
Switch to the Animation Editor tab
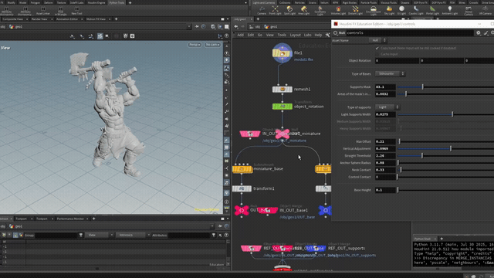point(67,19)
